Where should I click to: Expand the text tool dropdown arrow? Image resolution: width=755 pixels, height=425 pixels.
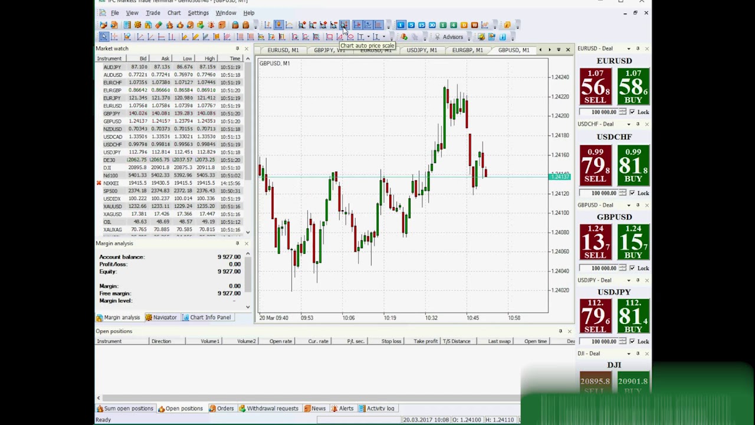click(368, 37)
